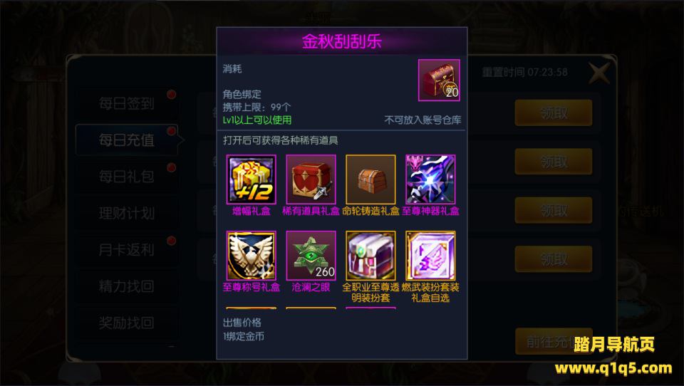Open the 每日签到 tab
This screenshot has height=386, width=684.
127,103
